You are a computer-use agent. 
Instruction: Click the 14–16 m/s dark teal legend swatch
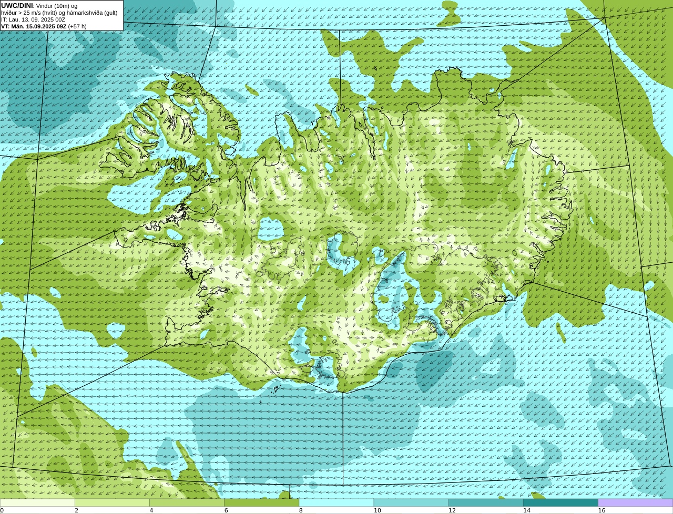coord(561,502)
